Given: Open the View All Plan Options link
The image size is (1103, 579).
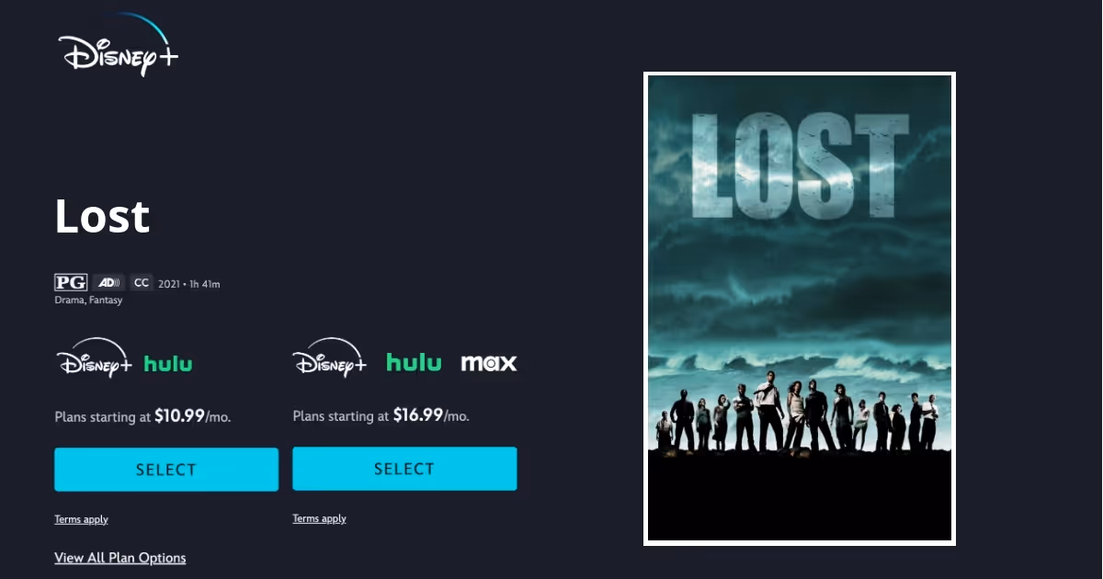Looking at the screenshot, I should tap(120, 558).
